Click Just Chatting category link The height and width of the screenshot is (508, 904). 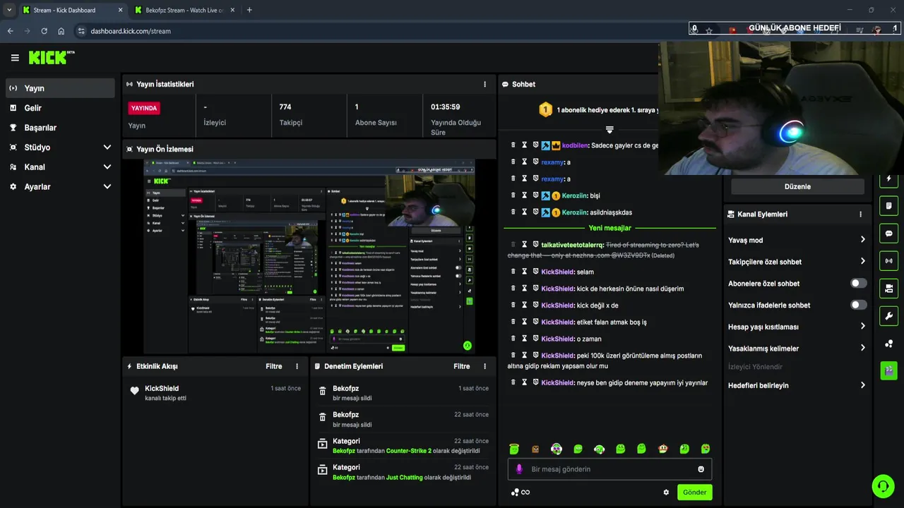[404, 478]
